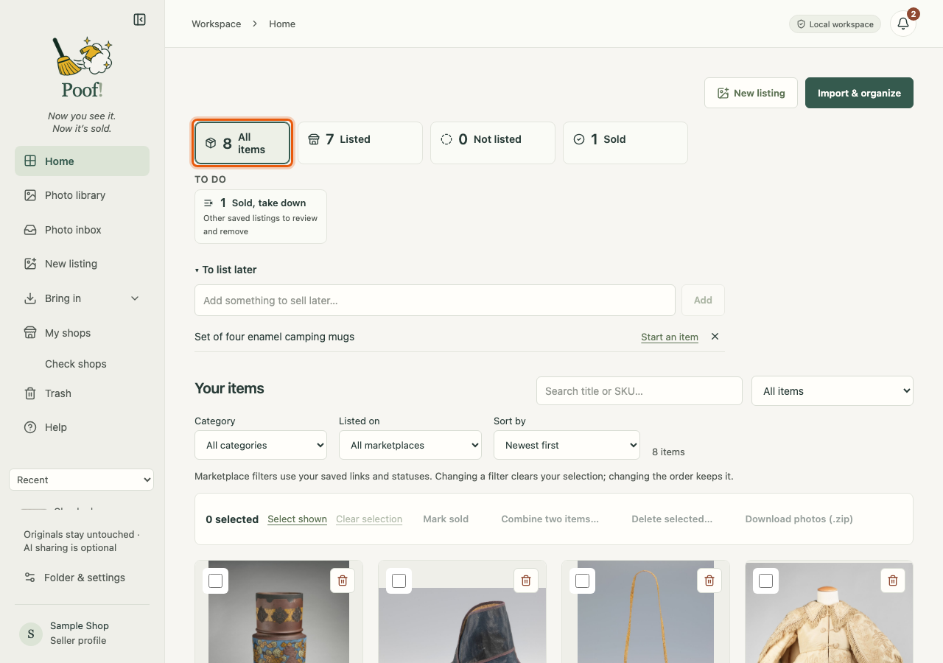
Task: Click the Poof! broom logo
Action: coord(82,66)
